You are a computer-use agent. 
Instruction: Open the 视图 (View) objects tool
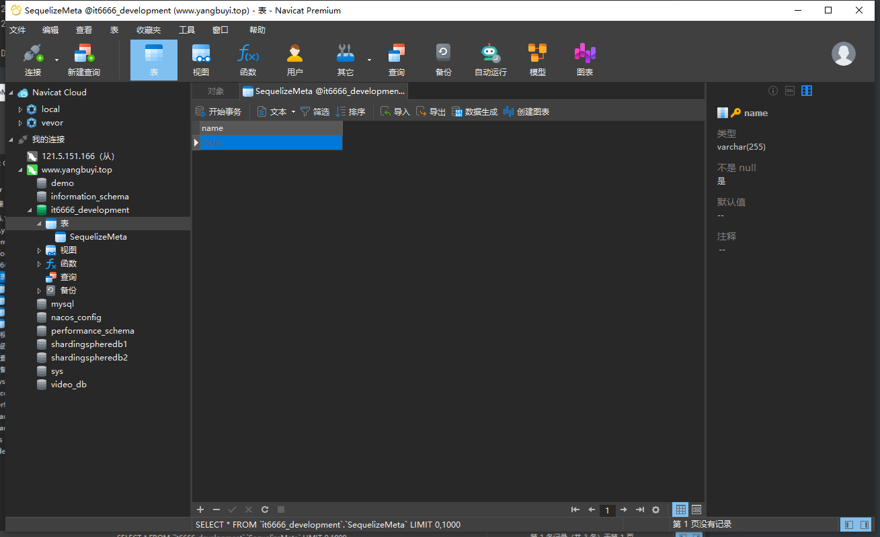201,60
